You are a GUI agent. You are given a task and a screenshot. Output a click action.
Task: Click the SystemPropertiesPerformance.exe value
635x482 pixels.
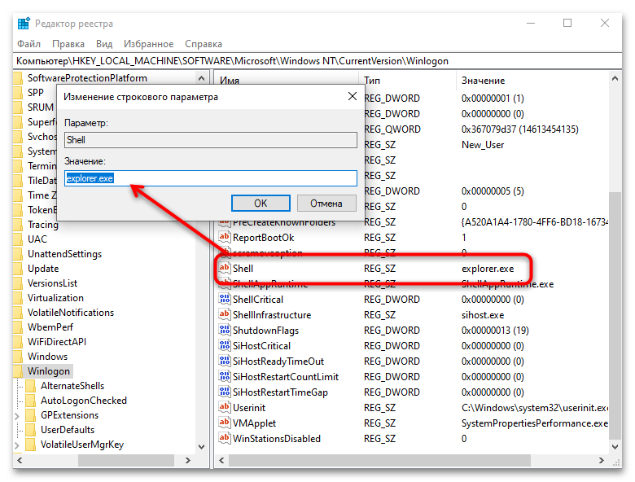535,423
